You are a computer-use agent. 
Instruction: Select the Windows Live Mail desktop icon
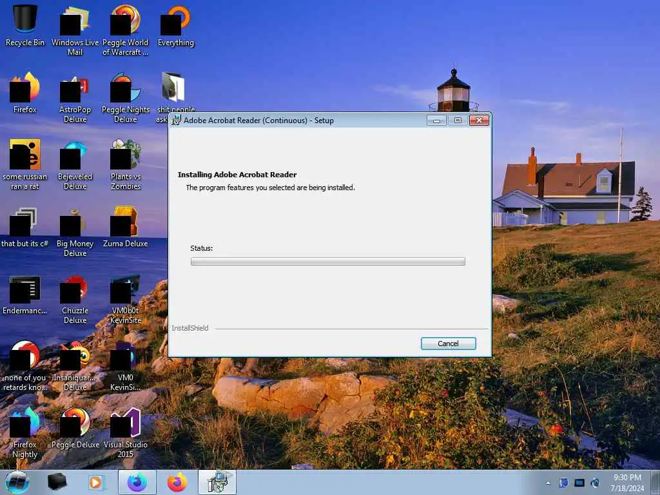pyautogui.click(x=75, y=31)
